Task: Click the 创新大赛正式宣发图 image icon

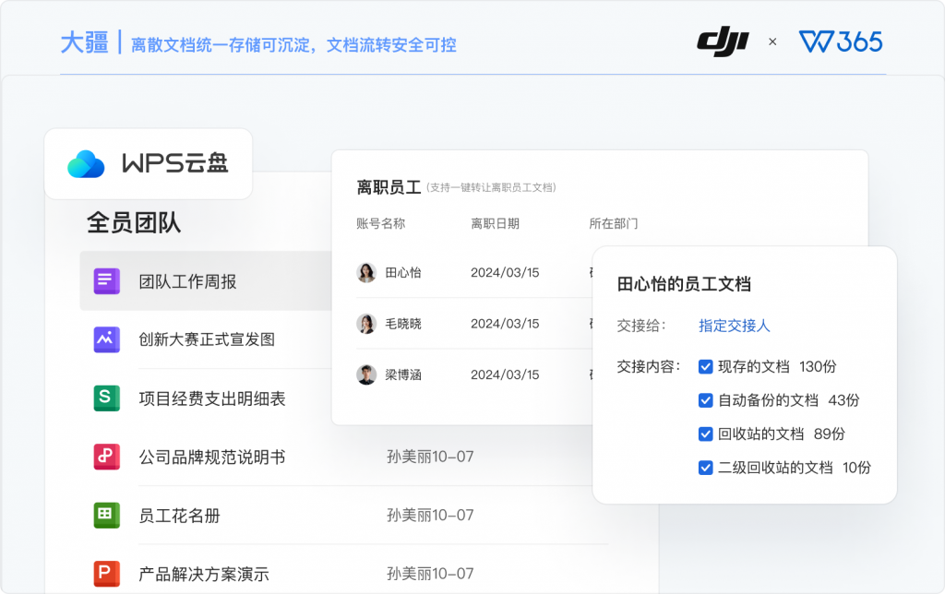Action: point(106,340)
